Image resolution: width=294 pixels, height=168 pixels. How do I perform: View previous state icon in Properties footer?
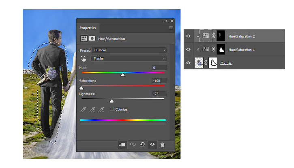(133, 144)
